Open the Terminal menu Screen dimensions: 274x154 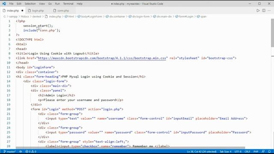tap(68, 4)
